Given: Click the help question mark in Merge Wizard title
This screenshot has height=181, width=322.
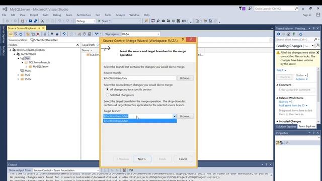Looking at the screenshot, I should [x=183, y=39].
